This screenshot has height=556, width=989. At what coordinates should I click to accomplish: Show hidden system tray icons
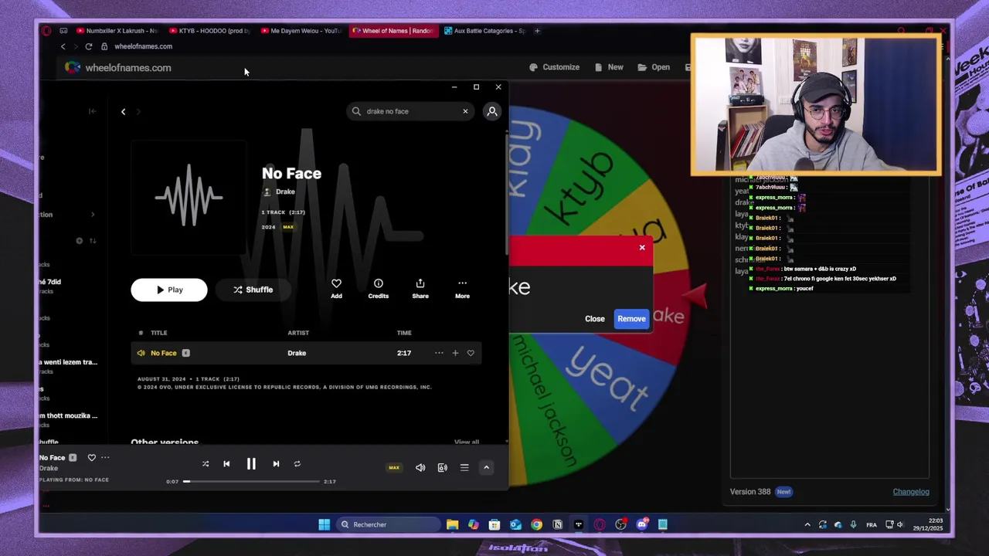[x=807, y=525]
